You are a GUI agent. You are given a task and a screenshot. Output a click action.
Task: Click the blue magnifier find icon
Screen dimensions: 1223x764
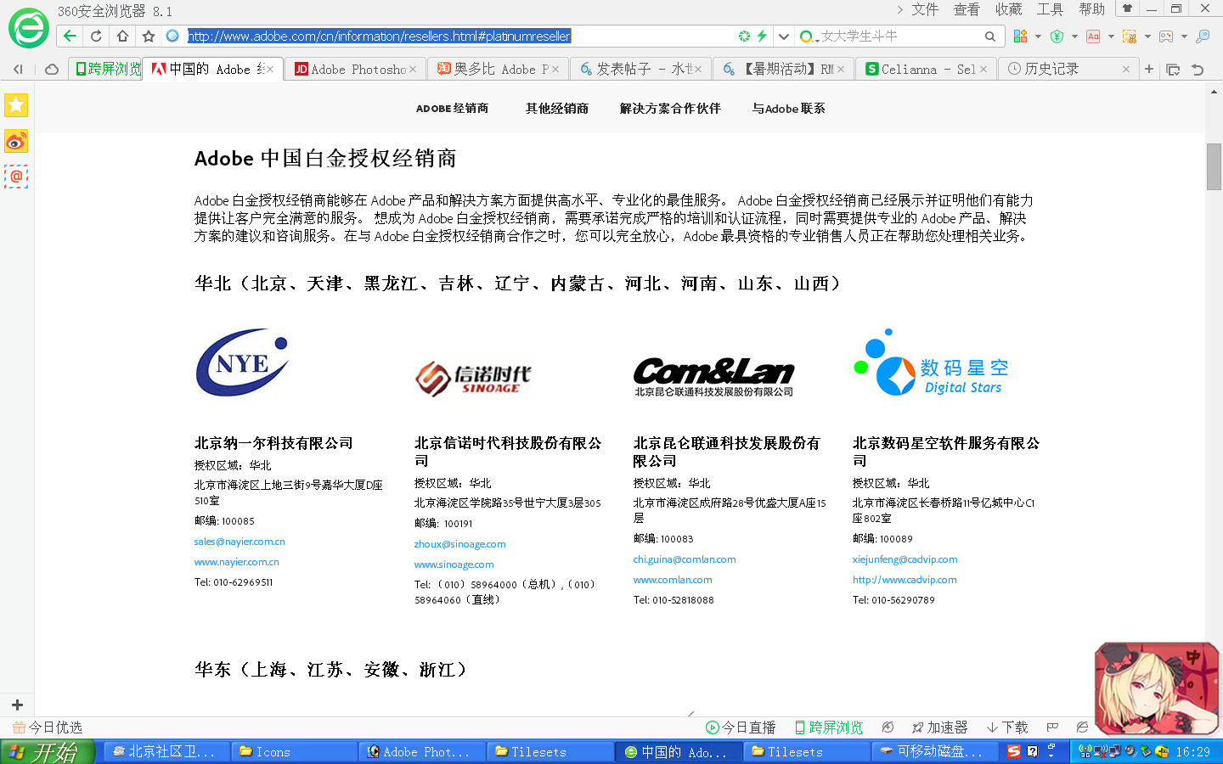1203,36
